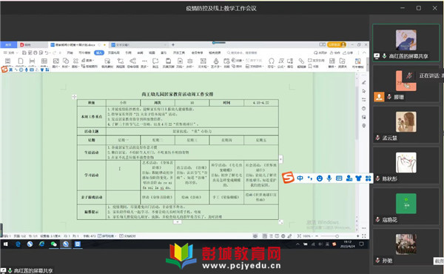Screen dimensions: 444x274
Task: Click the WordArt icon in the ribbon
Action: coord(216,61)
